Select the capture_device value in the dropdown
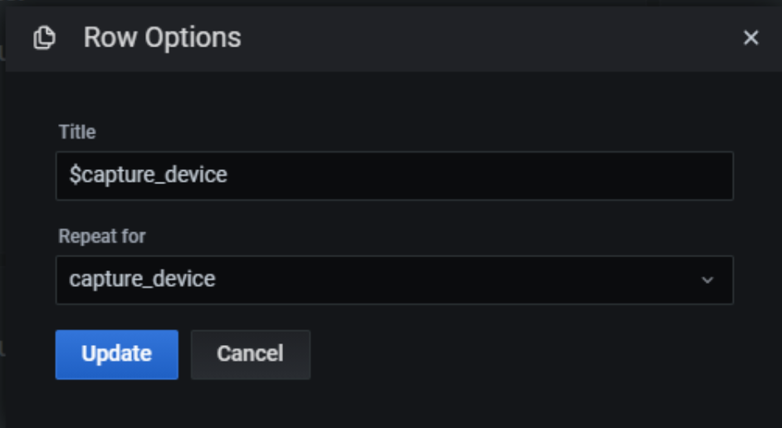The image size is (782, 428). 143,280
